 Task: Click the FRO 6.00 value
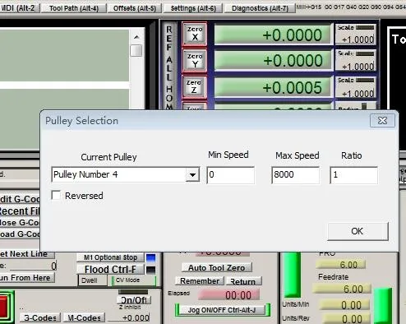click(341, 265)
